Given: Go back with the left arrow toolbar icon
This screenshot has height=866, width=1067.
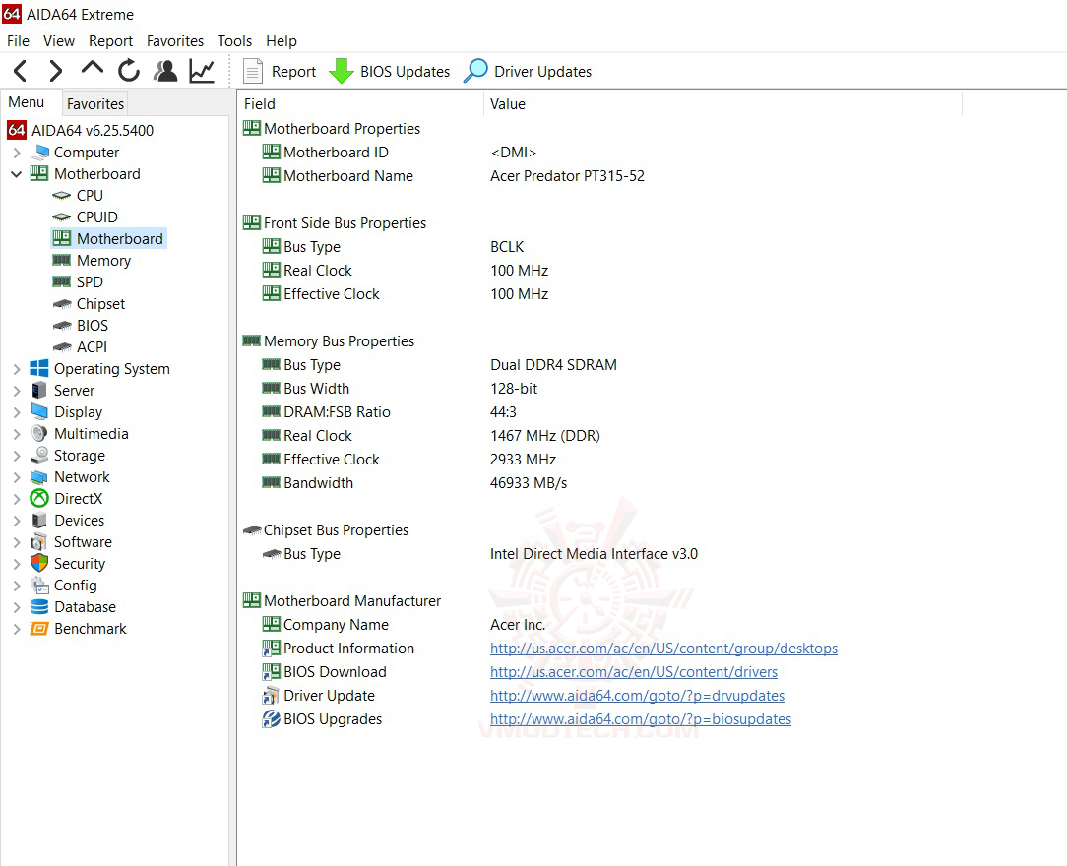Looking at the screenshot, I should 21,71.
